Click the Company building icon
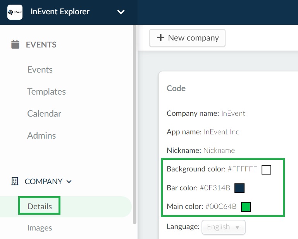 tap(15, 181)
